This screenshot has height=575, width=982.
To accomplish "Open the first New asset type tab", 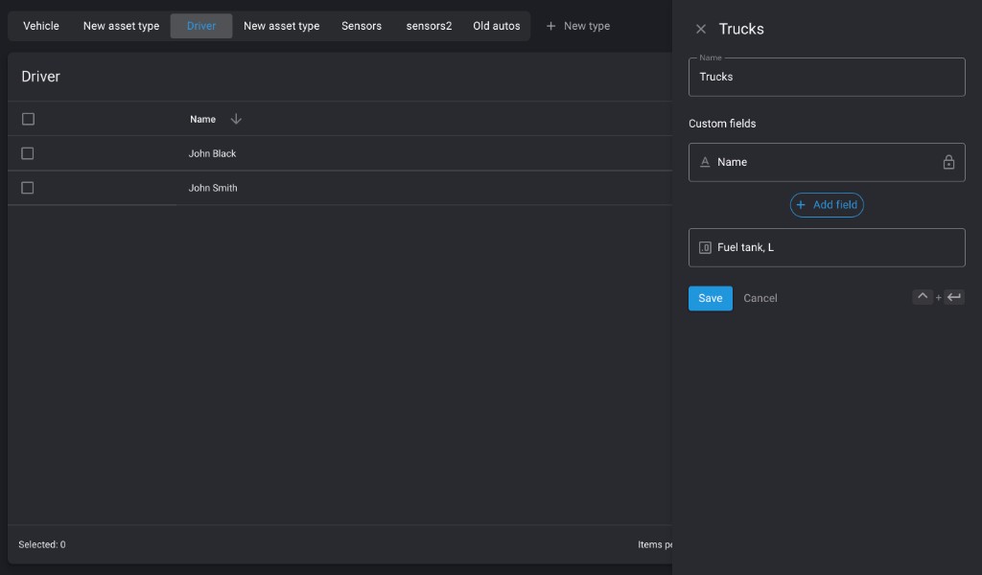I will 121,26.
